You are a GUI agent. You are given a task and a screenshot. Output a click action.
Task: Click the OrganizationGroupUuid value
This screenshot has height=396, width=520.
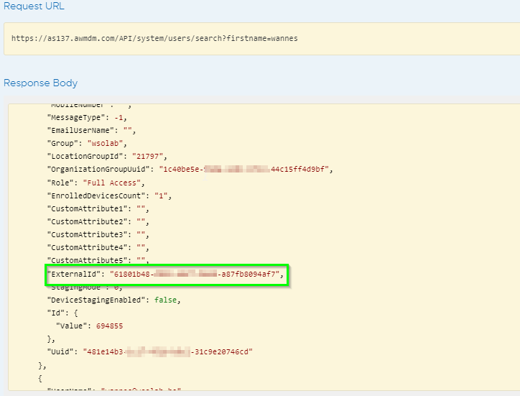tap(244, 170)
